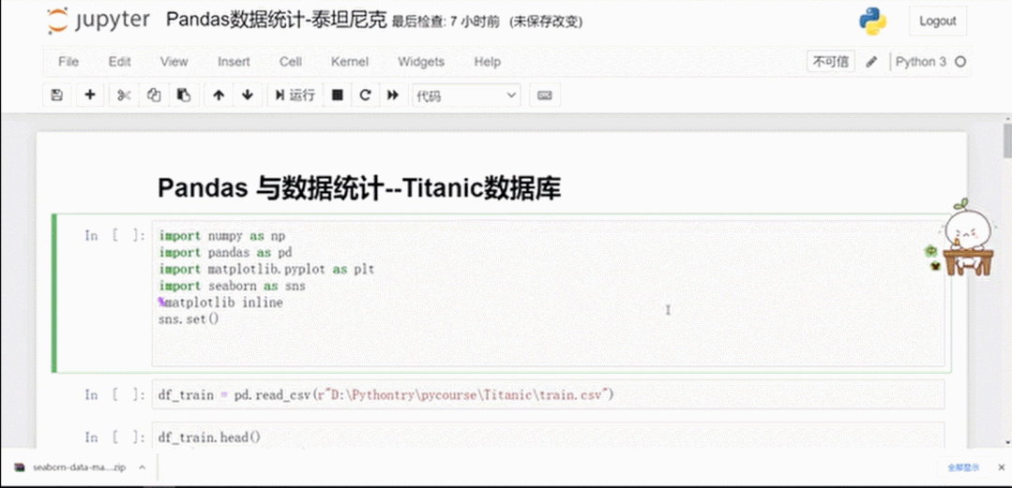Viewport: 1012px width, 488px height.
Task: Move selected cell down arrow
Action: point(248,96)
